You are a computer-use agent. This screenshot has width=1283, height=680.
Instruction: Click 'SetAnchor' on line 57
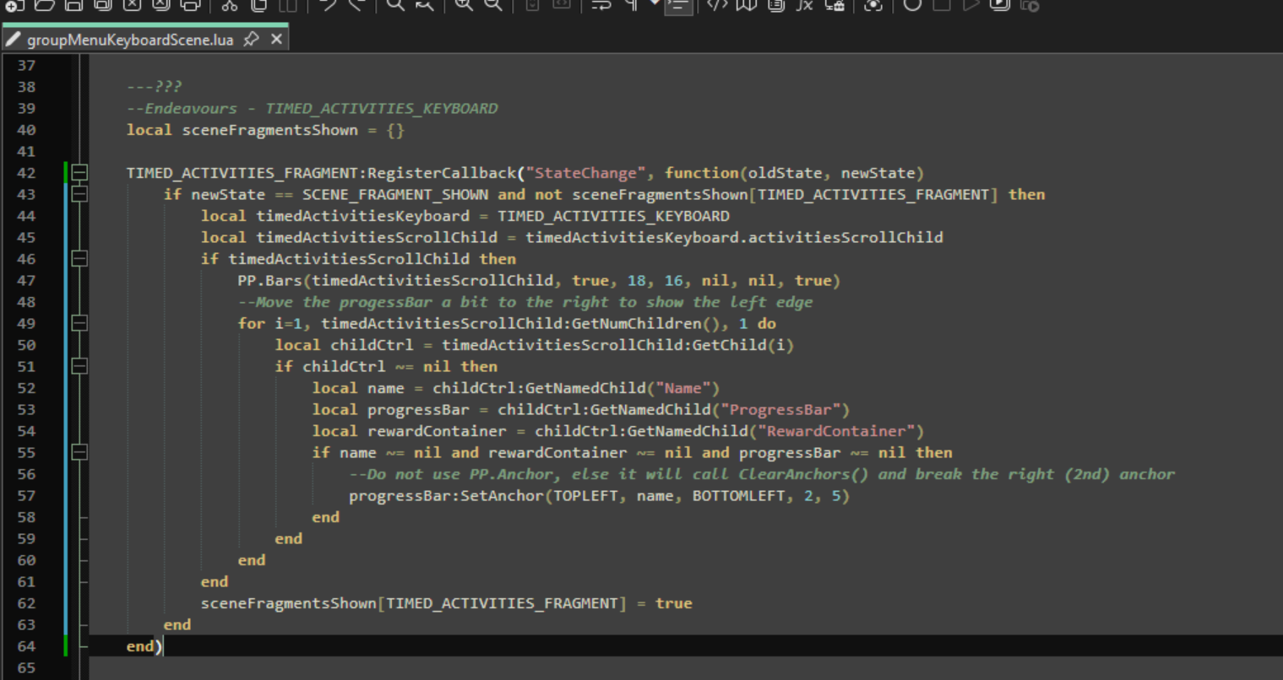pos(502,495)
